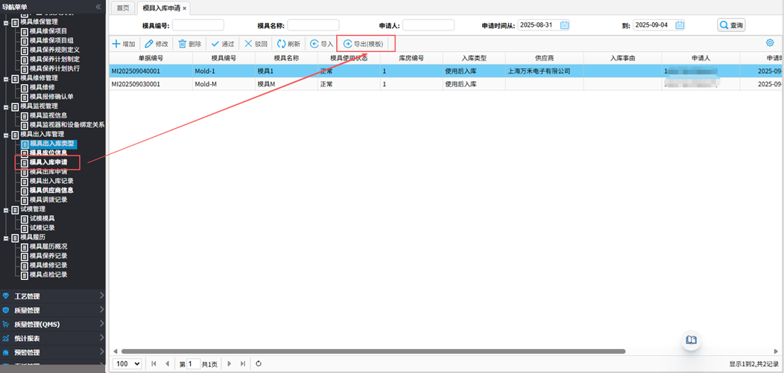The height and width of the screenshot is (373, 784).
Task: Switch to the 首页 tab
Action: 123,8
